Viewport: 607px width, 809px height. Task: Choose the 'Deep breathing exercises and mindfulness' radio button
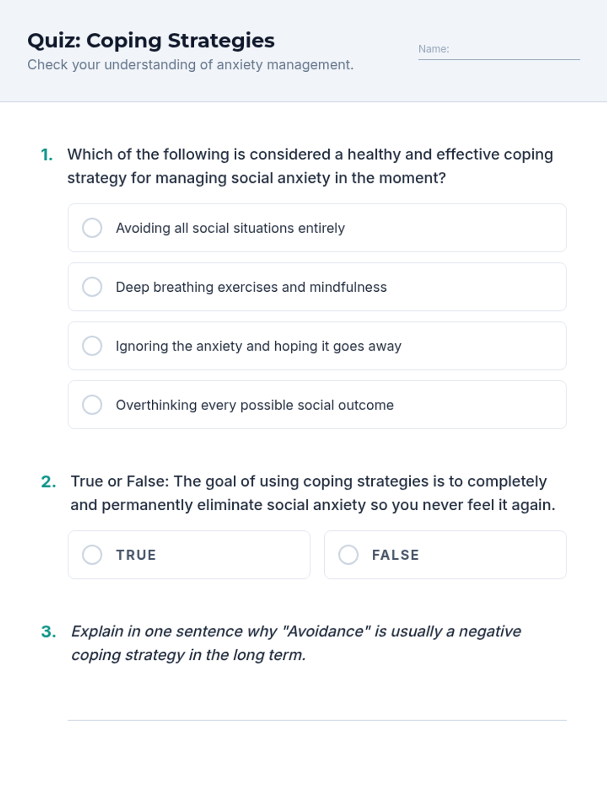pos(92,287)
